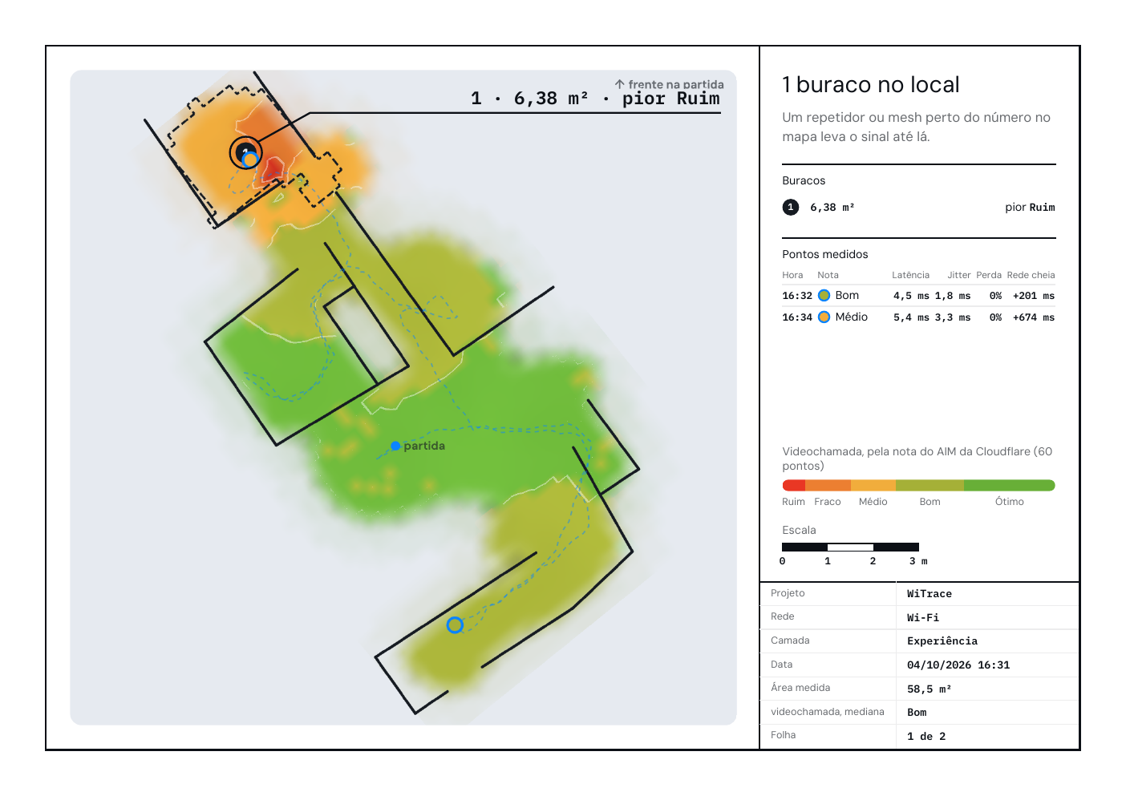
Task: Select the Bom value in the videochamada, mediana row
Action: [917, 713]
